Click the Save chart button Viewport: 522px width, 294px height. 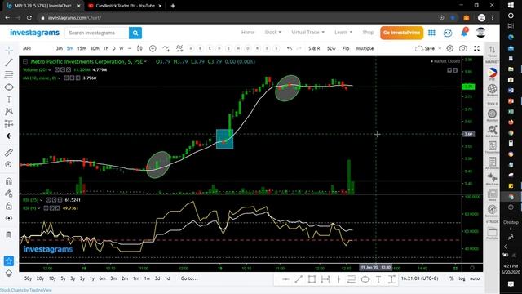(426, 49)
